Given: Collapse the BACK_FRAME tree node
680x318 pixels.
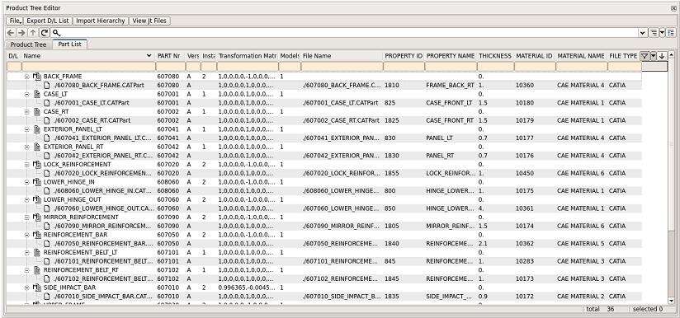Looking at the screenshot, I should coord(26,77).
